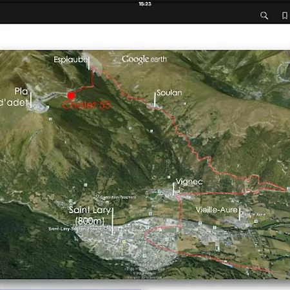
Task: Open the search magnifier icon
Action: 264,15
